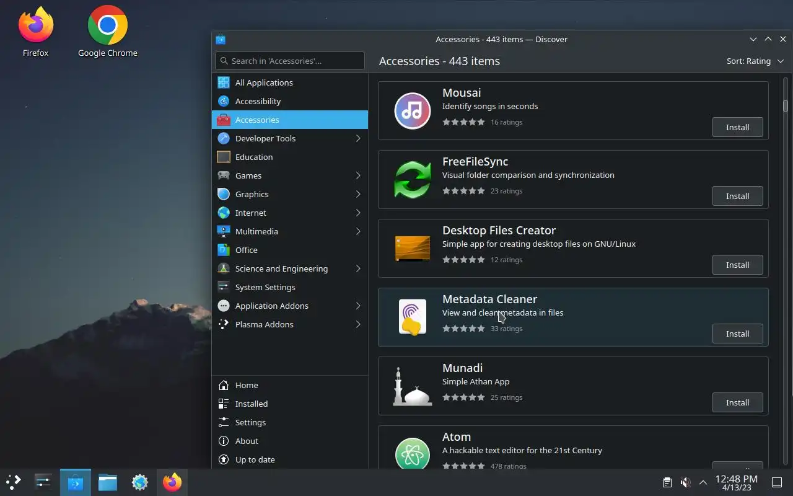Click the Accessibility category icon
The width and height of the screenshot is (793, 496).
point(224,101)
